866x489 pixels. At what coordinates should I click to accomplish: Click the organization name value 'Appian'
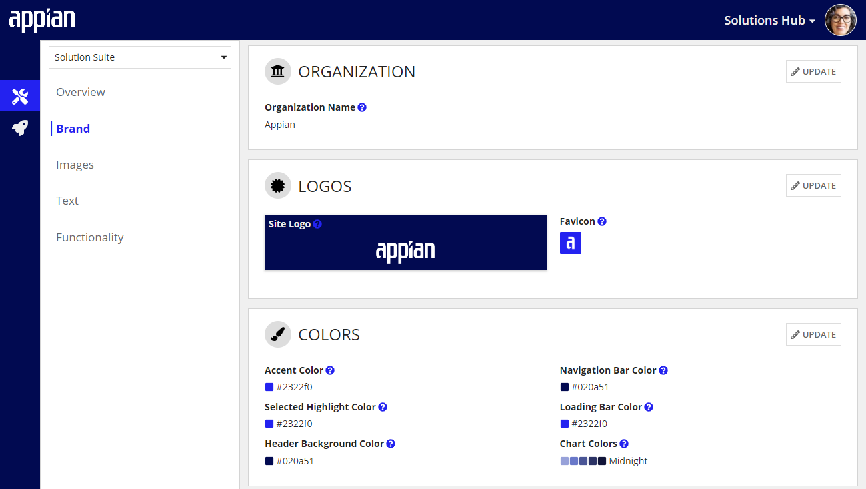280,125
